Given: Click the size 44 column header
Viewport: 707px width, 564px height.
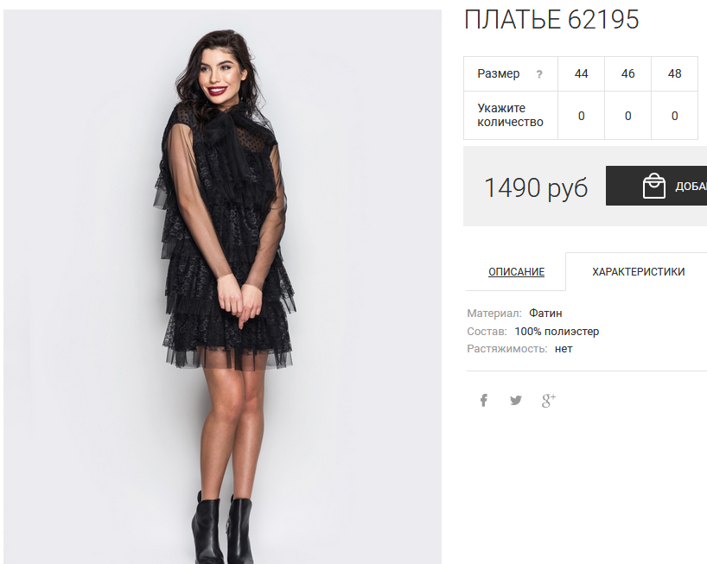Looking at the screenshot, I should 581,74.
